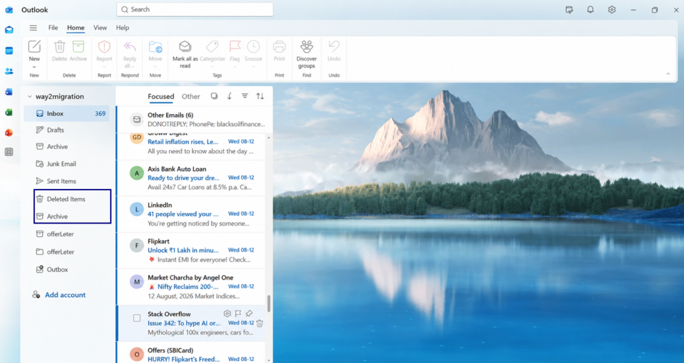Image resolution: width=684 pixels, height=363 pixels.
Task: Click the Flag ribbon button
Action: [x=234, y=51]
